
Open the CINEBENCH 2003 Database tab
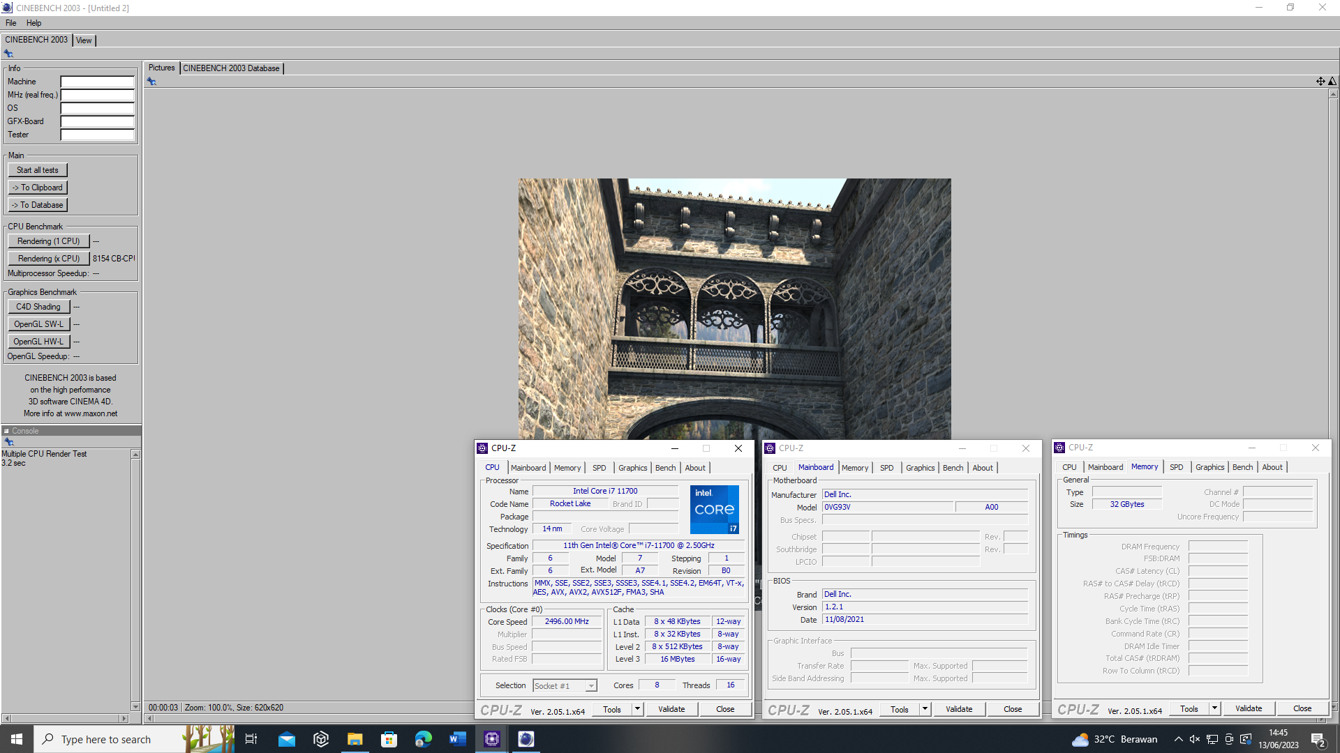pyautogui.click(x=231, y=68)
